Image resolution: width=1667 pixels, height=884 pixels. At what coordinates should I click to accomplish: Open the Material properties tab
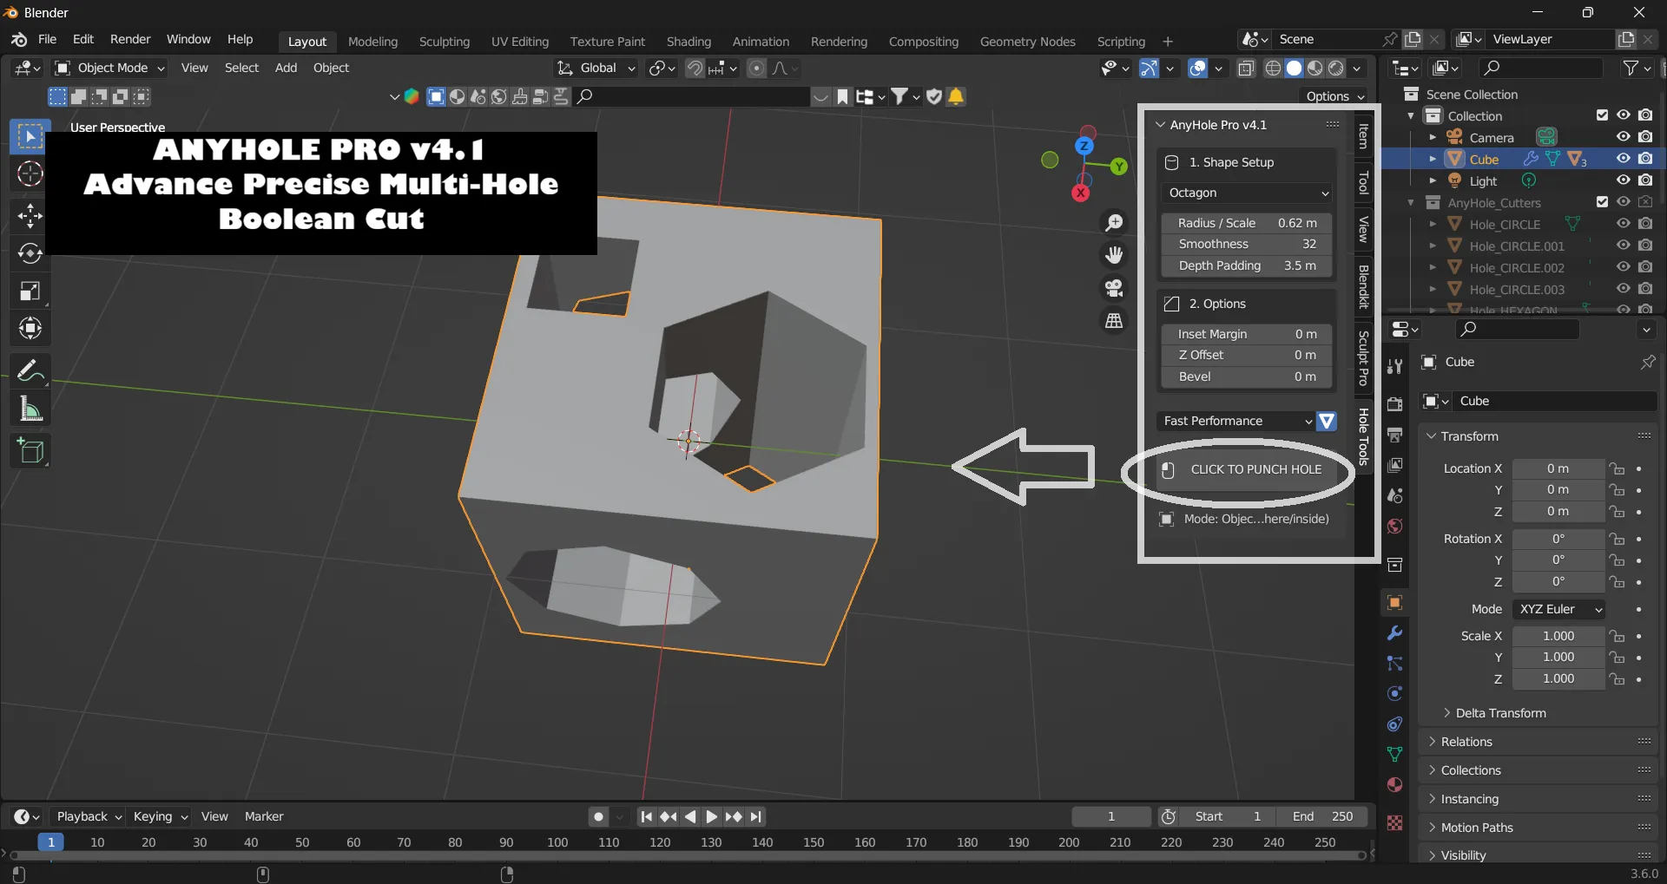[x=1395, y=785]
